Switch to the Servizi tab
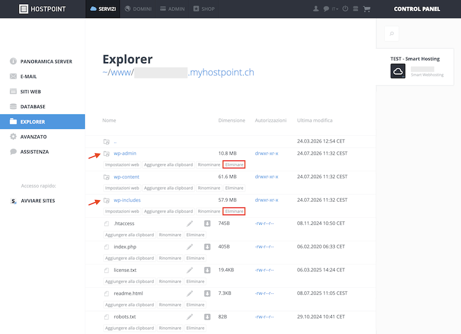 (103, 9)
